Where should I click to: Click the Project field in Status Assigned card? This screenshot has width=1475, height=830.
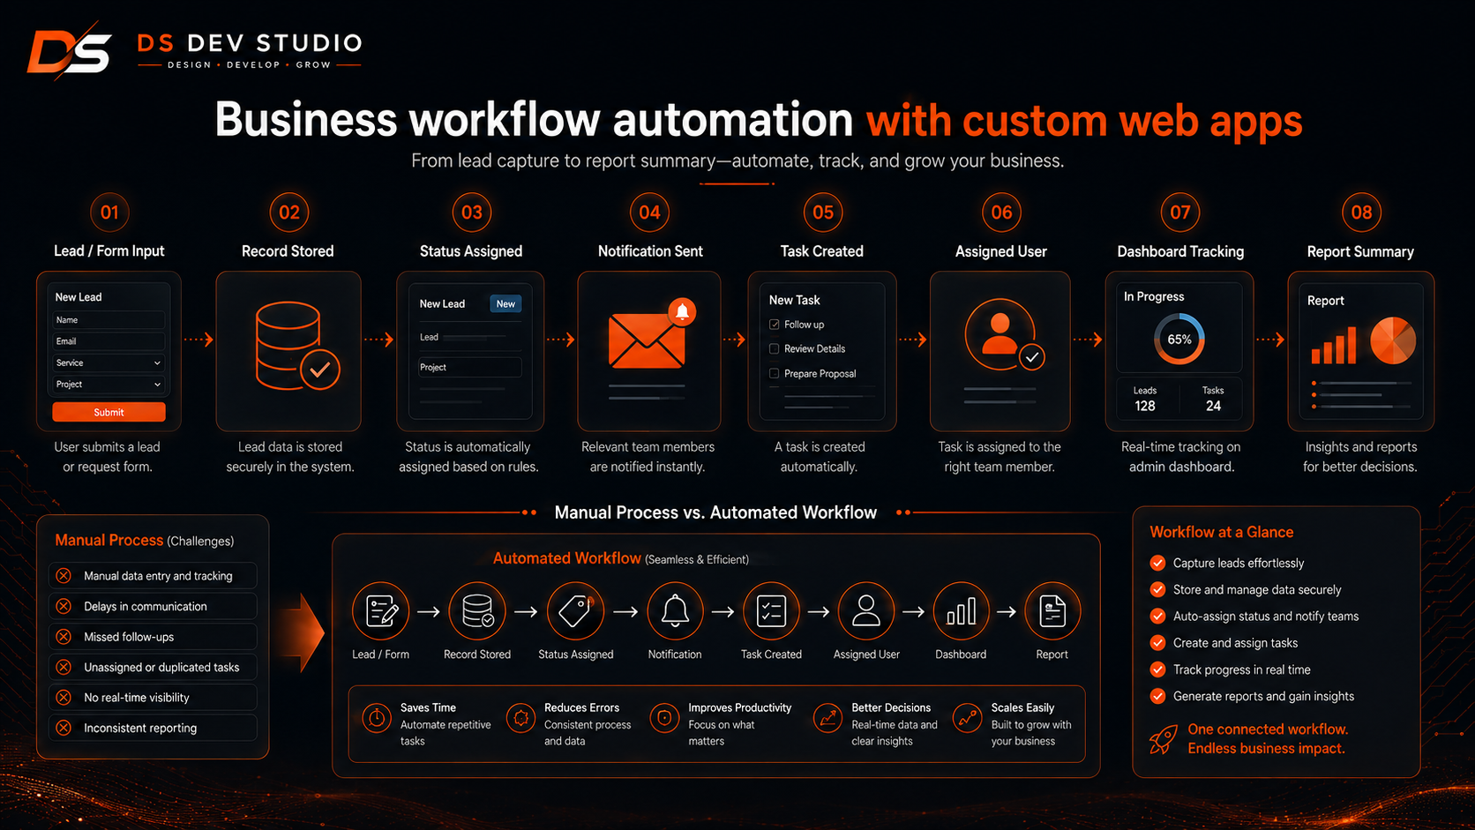point(469,367)
